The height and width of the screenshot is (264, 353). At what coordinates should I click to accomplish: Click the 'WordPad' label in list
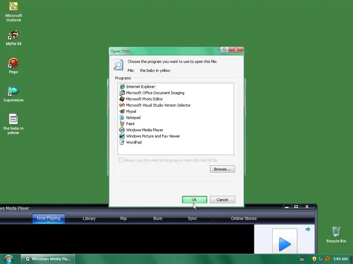(x=134, y=142)
